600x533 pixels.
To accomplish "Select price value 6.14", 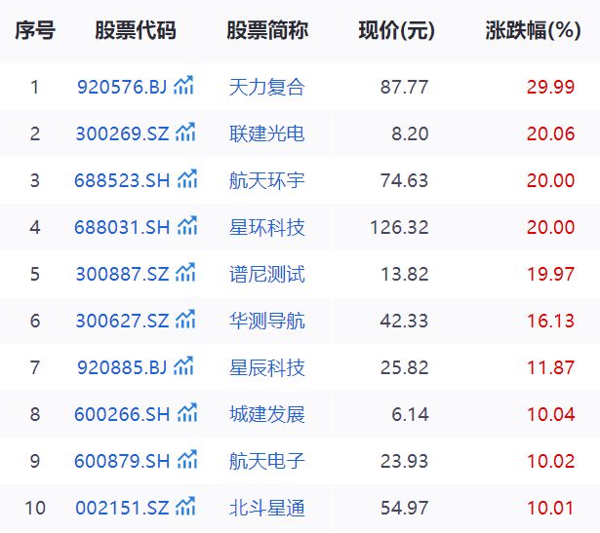I will click(x=410, y=414).
